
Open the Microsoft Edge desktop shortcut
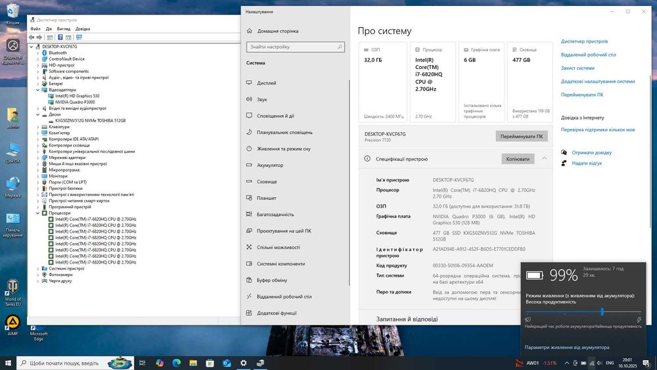[x=39, y=333]
